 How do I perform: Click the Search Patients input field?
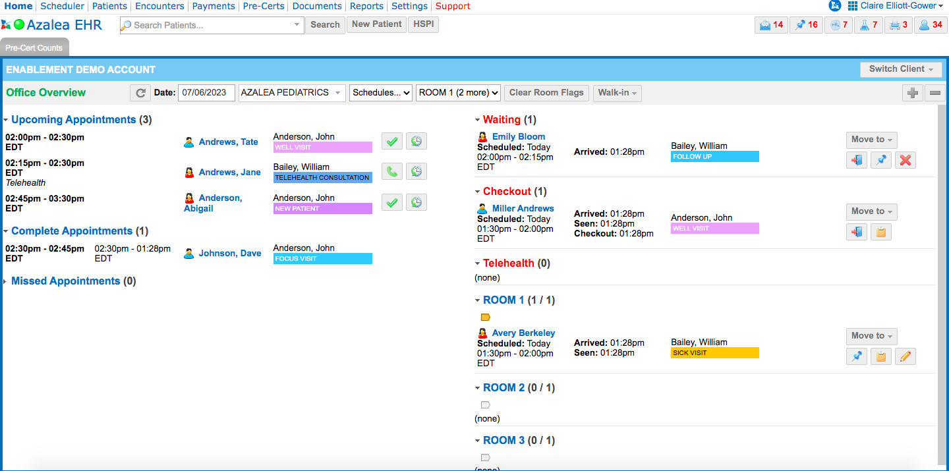pos(212,25)
